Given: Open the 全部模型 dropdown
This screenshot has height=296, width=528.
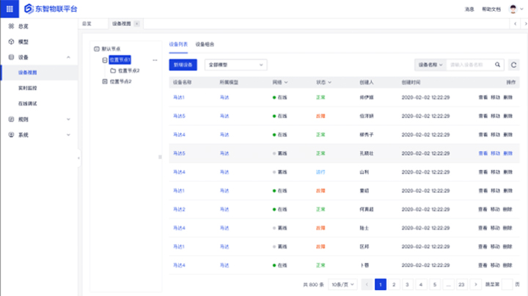Looking at the screenshot, I should [x=235, y=64].
